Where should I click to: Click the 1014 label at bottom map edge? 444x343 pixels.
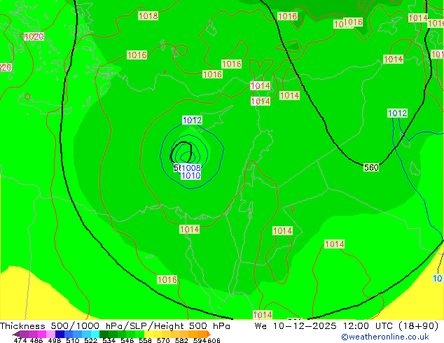pos(263,315)
